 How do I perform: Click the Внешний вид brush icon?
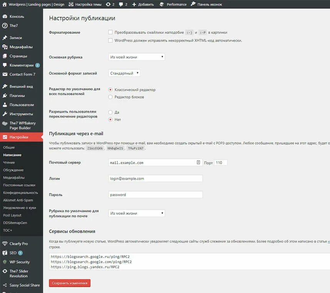click(x=5, y=86)
